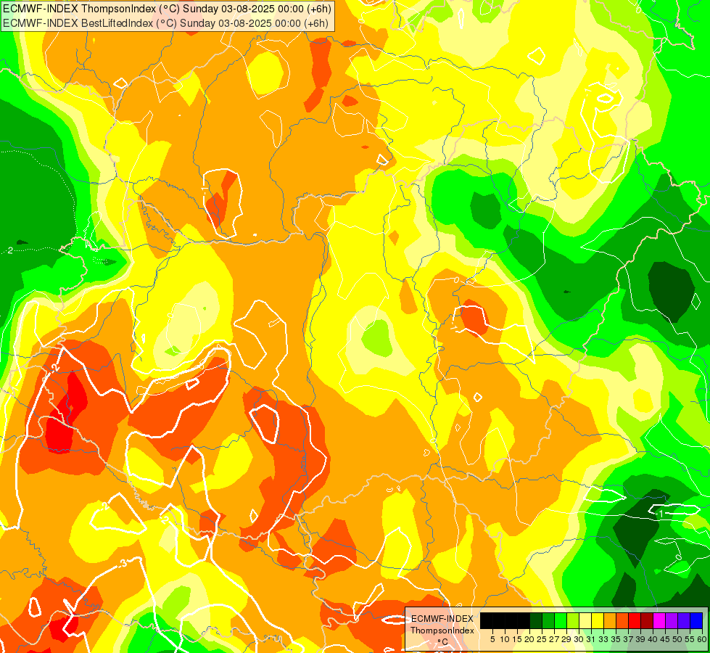Click the legend label ECMWF-INDEX
Screen dimensions: 710x653
tap(442, 619)
